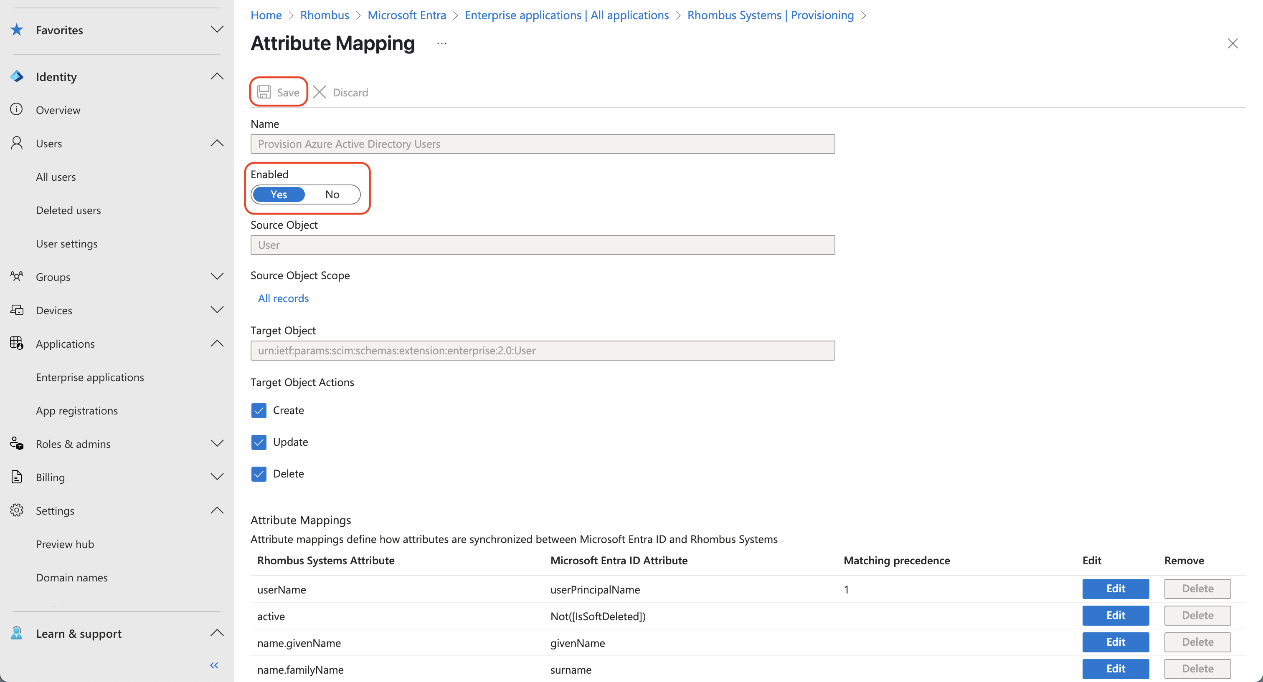Uncheck the Update checkbox
1263x682 pixels.
click(x=259, y=442)
